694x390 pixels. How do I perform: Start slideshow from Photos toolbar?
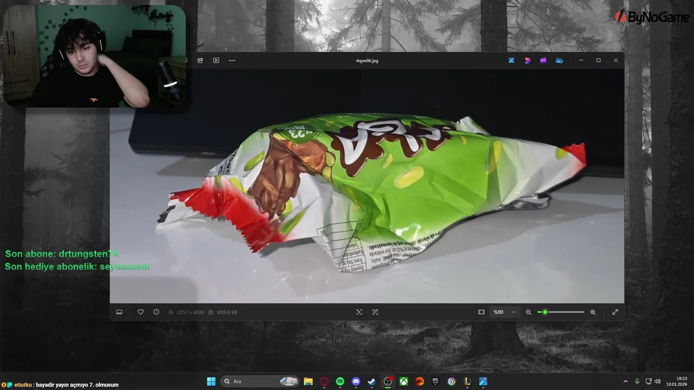click(x=216, y=60)
